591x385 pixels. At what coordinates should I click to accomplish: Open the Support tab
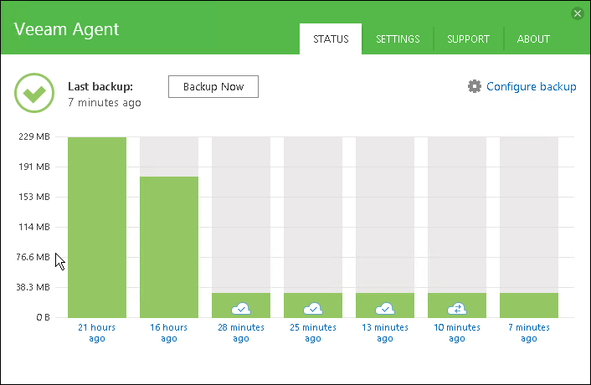click(468, 38)
